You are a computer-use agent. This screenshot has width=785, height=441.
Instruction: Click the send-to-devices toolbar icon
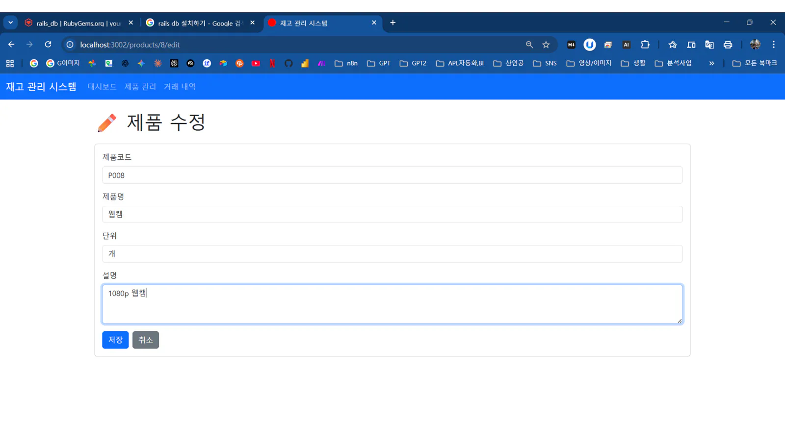coord(691,44)
